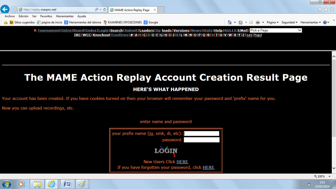
Task: Close the MAME Action Replay Page tab
Action: [x=155, y=10]
